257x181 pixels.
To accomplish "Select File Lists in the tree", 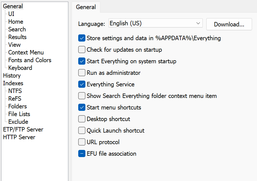I will pos(19,114).
